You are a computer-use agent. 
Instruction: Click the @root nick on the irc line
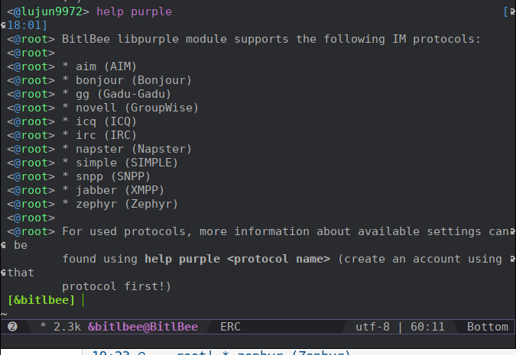(x=33, y=135)
